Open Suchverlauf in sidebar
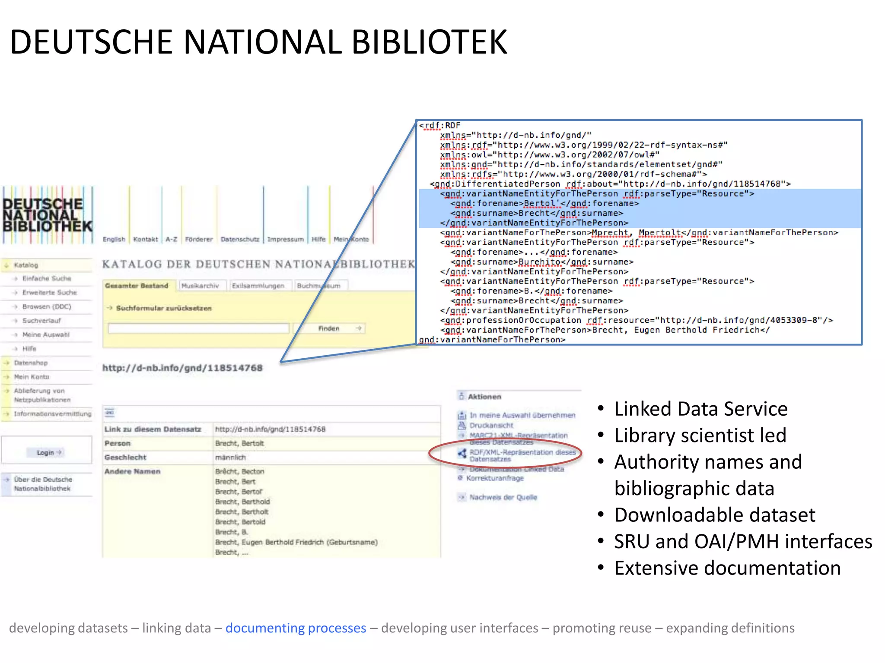The width and height of the screenshot is (885, 663). (41, 321)
